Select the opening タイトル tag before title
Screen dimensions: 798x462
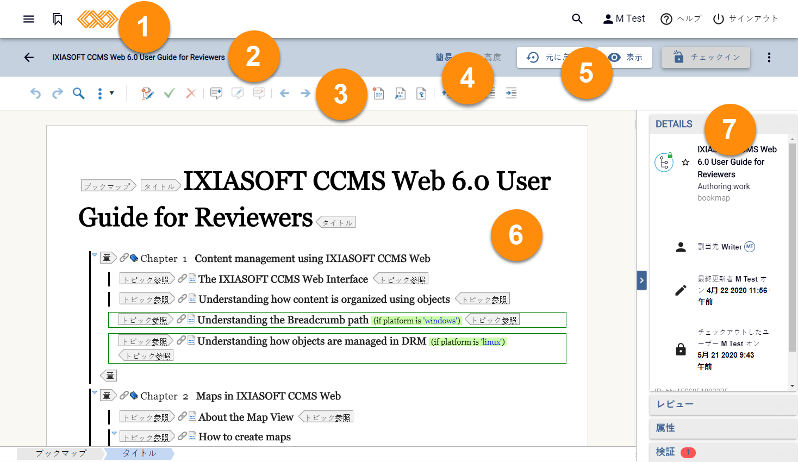coord(161,186)
